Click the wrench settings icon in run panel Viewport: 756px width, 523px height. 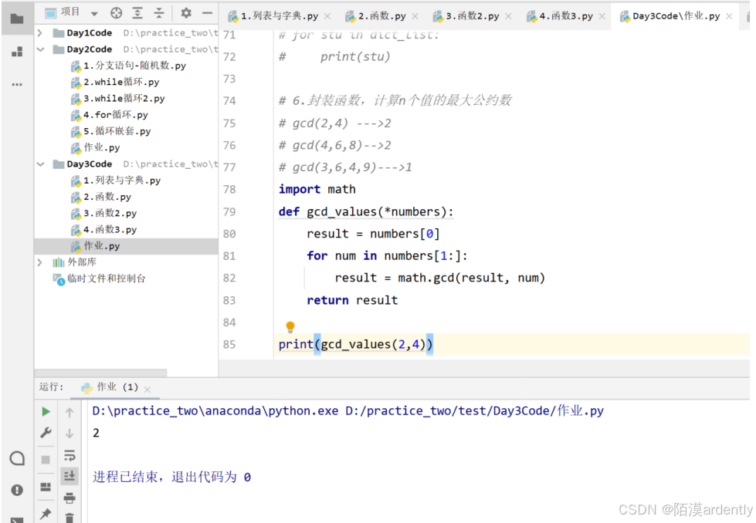(x=46, y=433)
